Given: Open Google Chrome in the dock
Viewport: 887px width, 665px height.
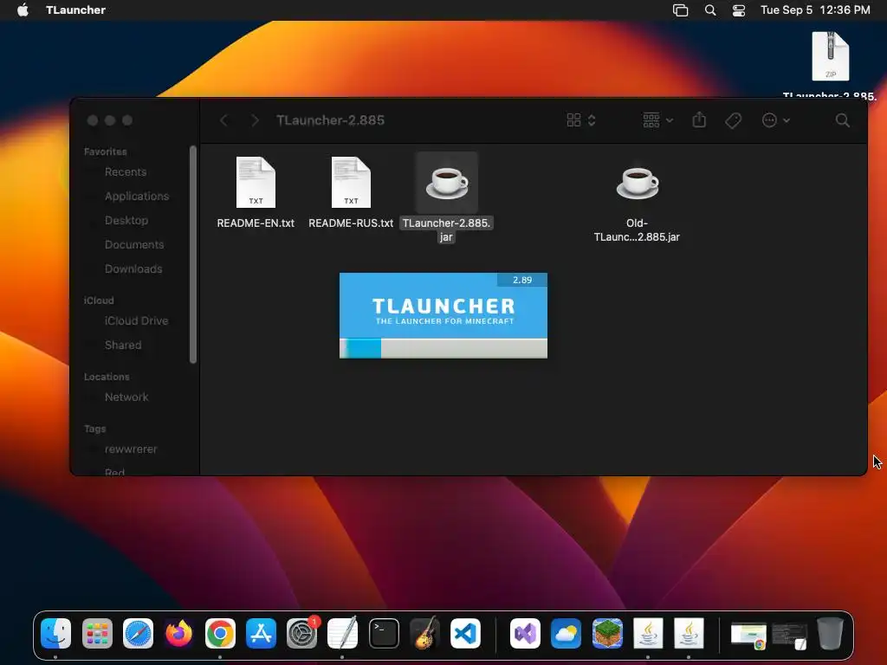Looking at the screenshot, I should 220,633.
